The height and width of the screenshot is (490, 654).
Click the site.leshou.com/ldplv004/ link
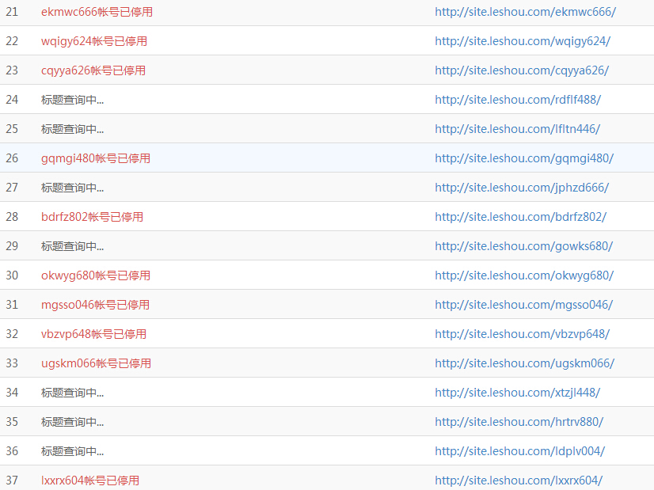pos(519,451)
